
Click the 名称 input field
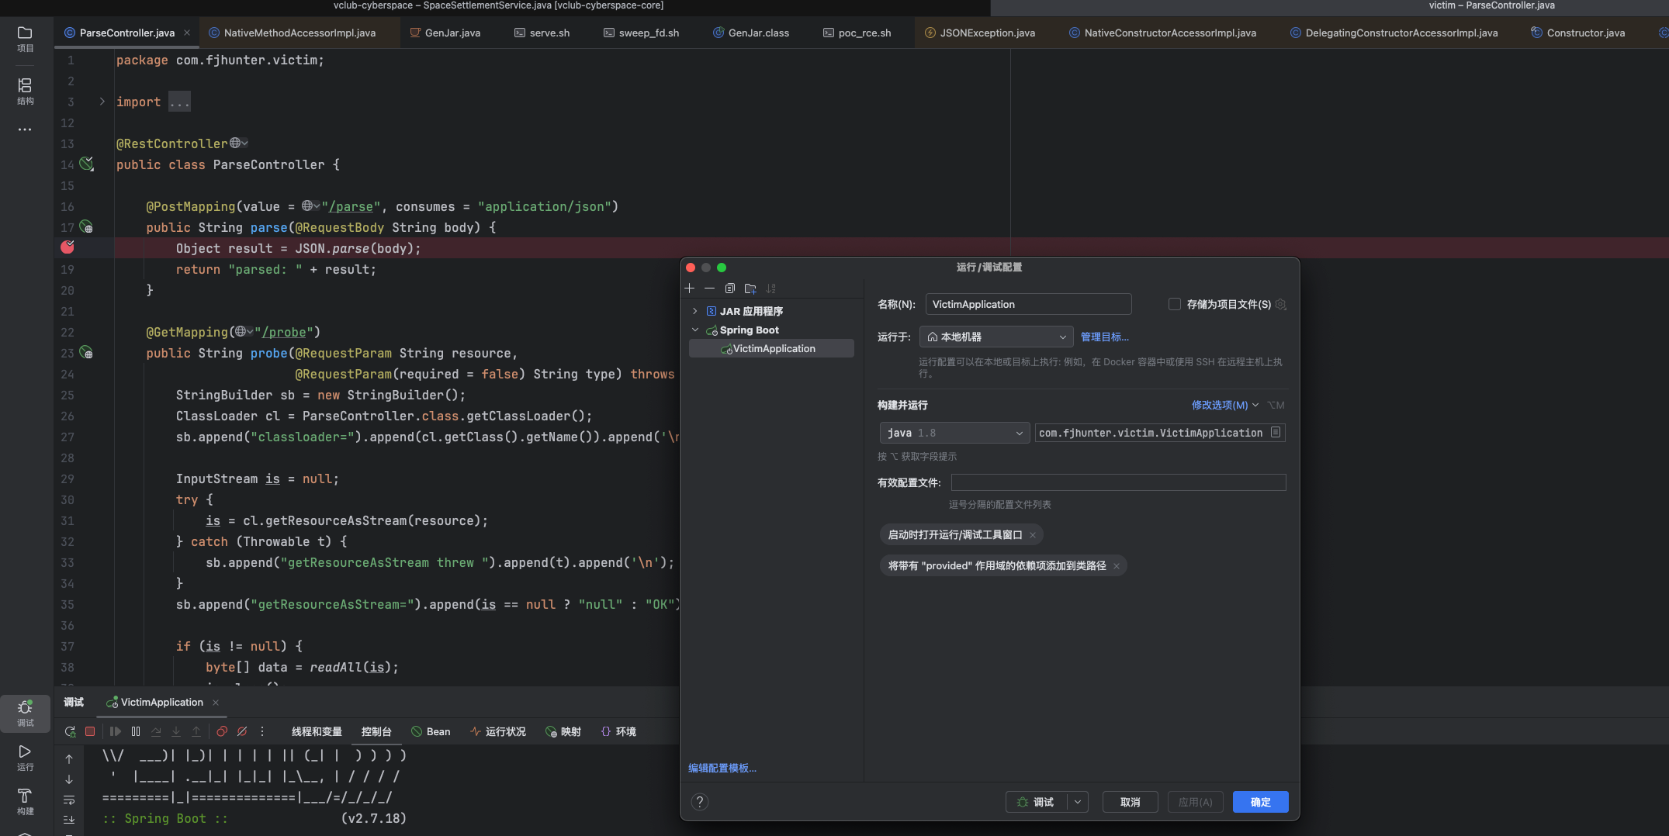click(1028, 304)
